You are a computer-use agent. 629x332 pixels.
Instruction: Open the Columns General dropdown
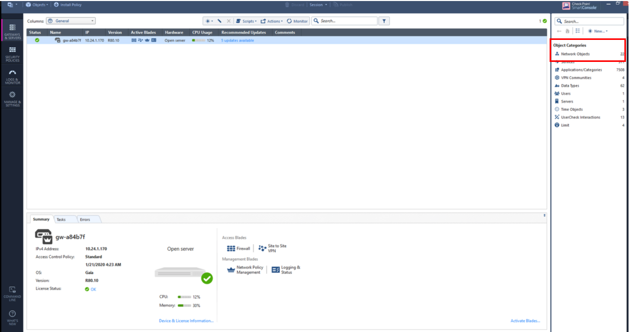pos(70,21)
